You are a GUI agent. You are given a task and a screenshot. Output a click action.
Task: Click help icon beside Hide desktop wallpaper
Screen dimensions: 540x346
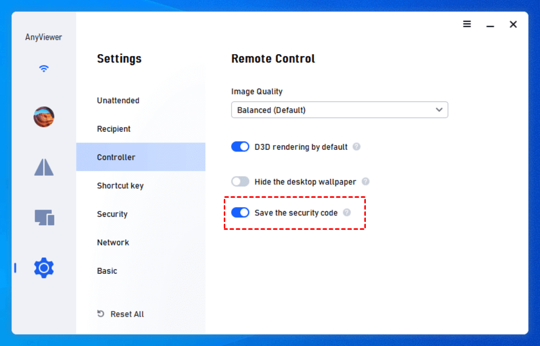point(366,181)
